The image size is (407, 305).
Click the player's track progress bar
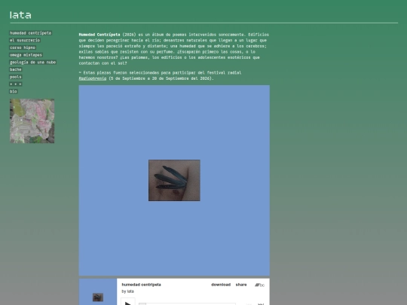(x=187, y=303)
